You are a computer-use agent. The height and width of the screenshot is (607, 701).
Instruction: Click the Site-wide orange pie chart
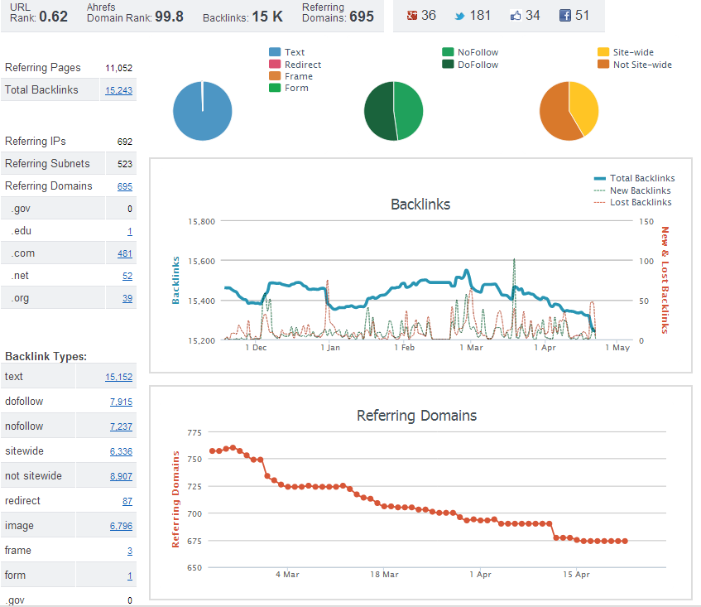[569, 111]
